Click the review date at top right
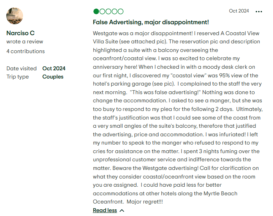The image size is (273, 216). (239, 11)
